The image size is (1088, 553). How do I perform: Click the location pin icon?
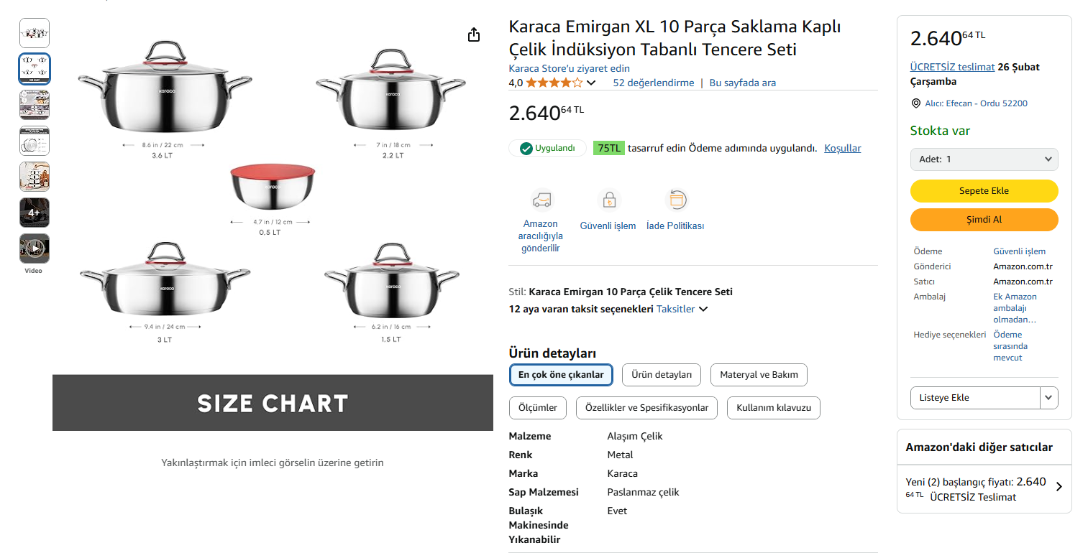click(x=915, y=103)
